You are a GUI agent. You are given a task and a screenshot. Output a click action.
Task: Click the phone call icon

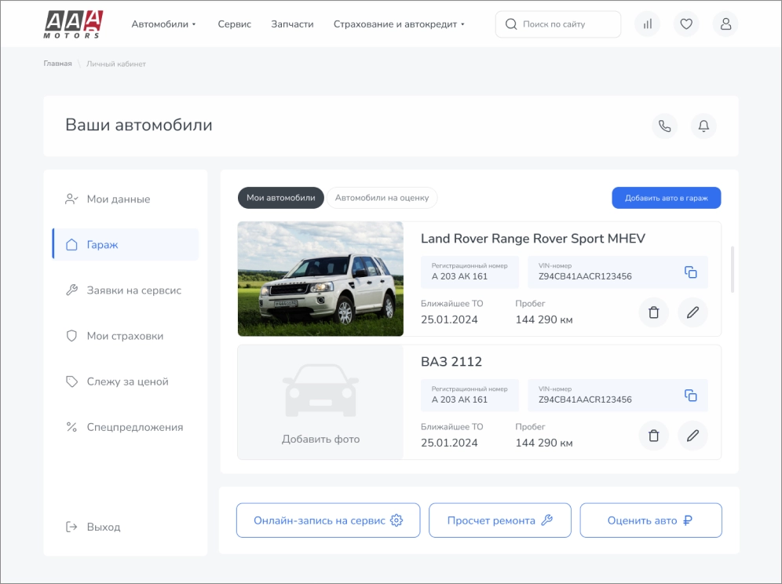[664, 126]
